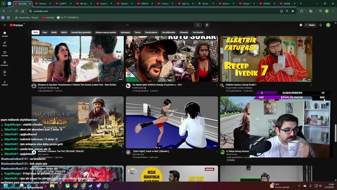This screenshot has height=190, width=337.
Task: Open Chrome media control icon
Action: click(320, 11)
